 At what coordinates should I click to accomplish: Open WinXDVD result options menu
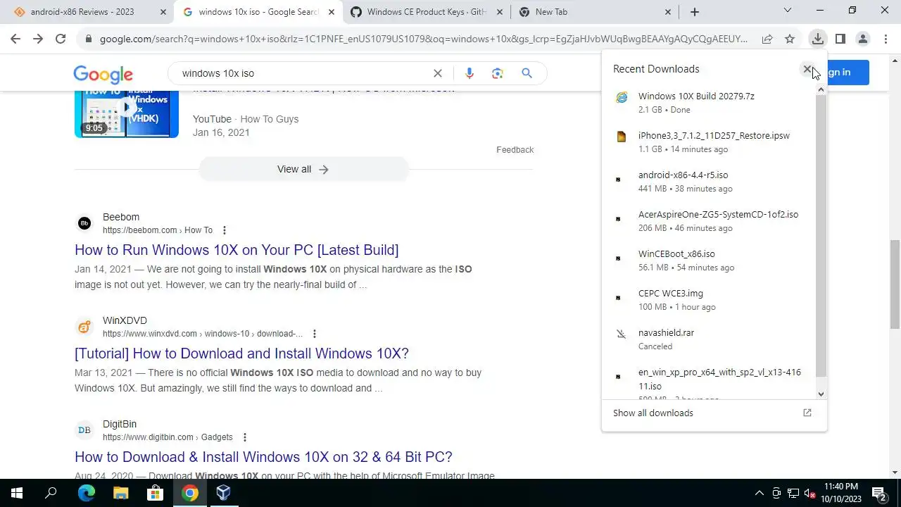click(x=315, y=334)
